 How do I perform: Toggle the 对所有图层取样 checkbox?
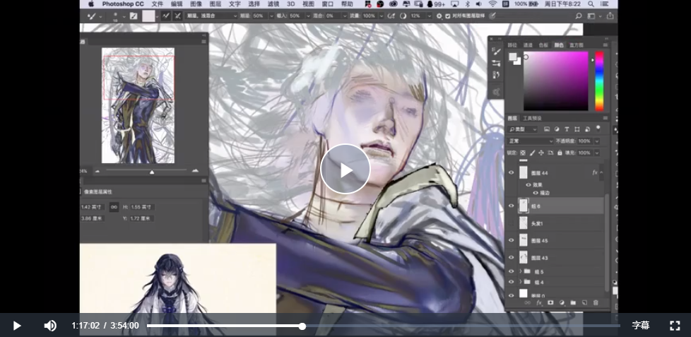coord(448,16)
